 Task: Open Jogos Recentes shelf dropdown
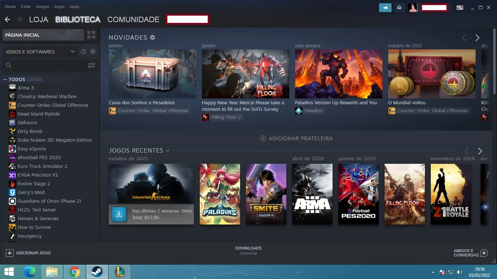(x=167, y=150)
